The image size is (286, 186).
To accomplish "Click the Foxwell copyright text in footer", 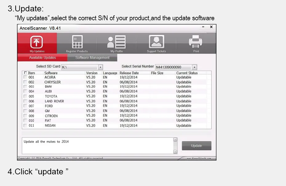I will click(61, 158).
